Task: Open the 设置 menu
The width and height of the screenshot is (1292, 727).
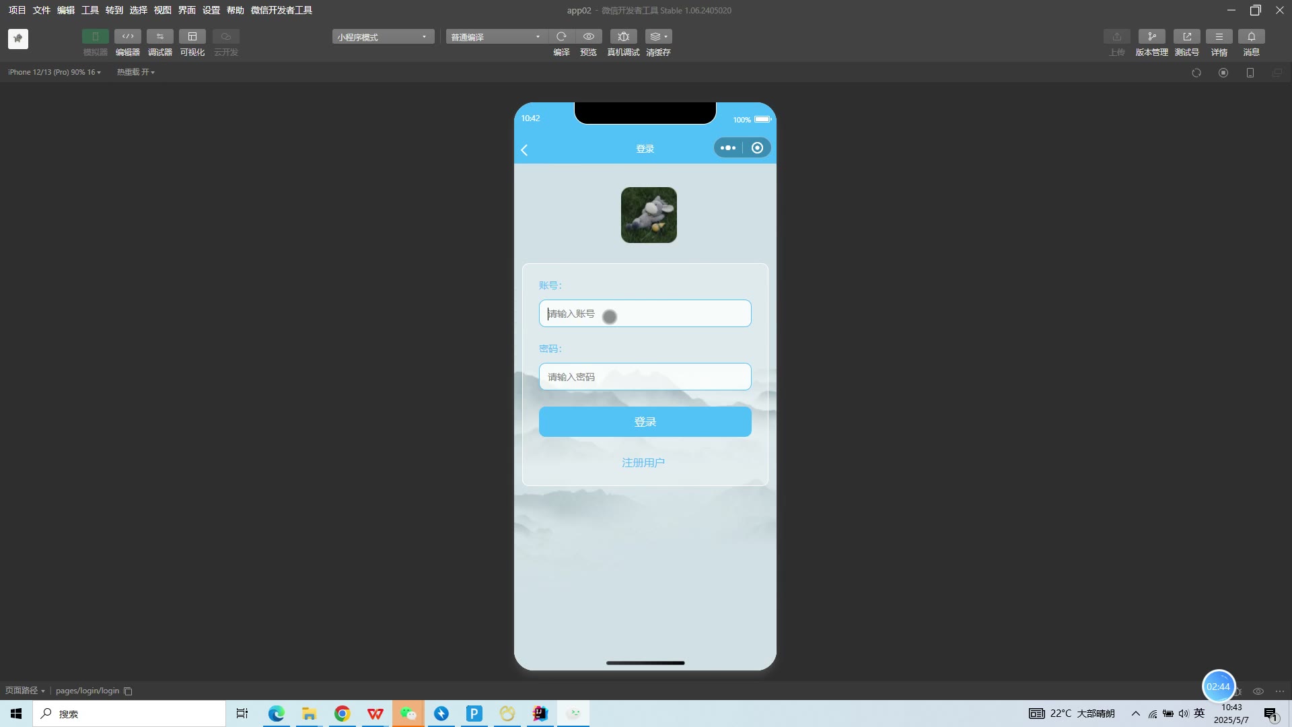Action: (x=211, y=10)
